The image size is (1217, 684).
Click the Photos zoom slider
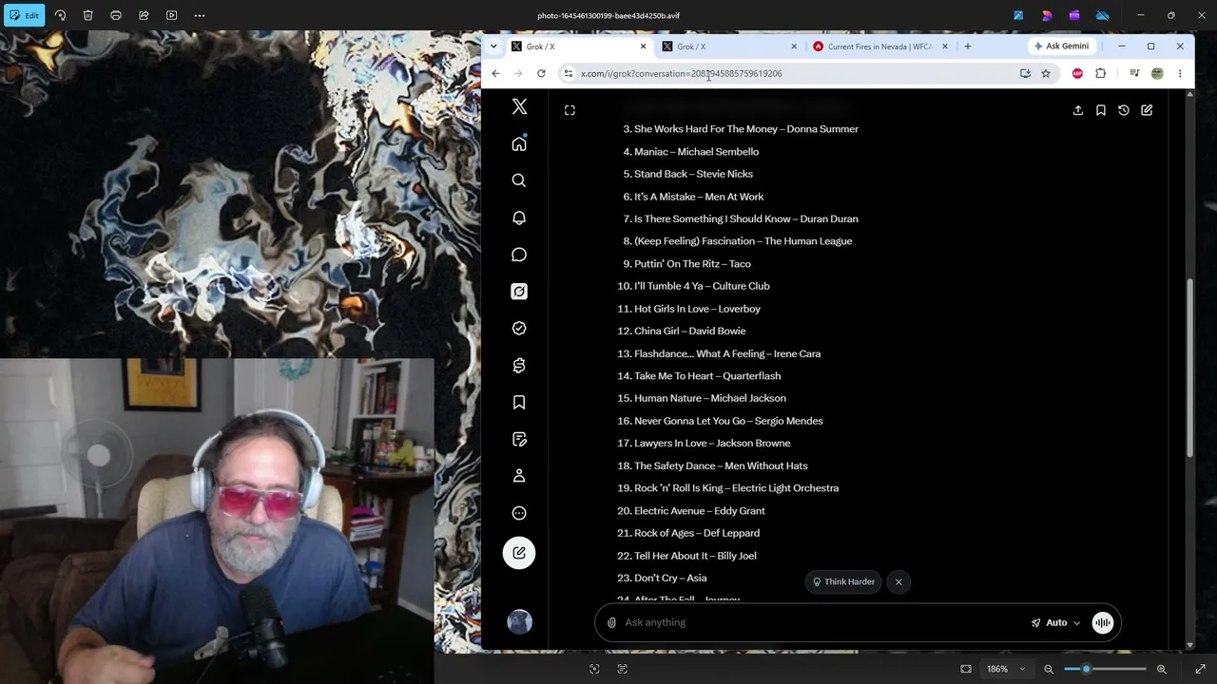(1105, 669)
